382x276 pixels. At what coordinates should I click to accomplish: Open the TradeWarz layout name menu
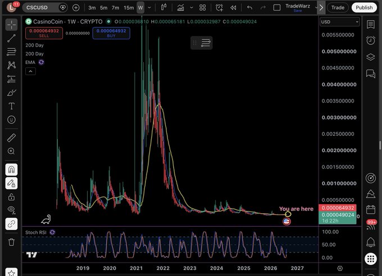298,7
